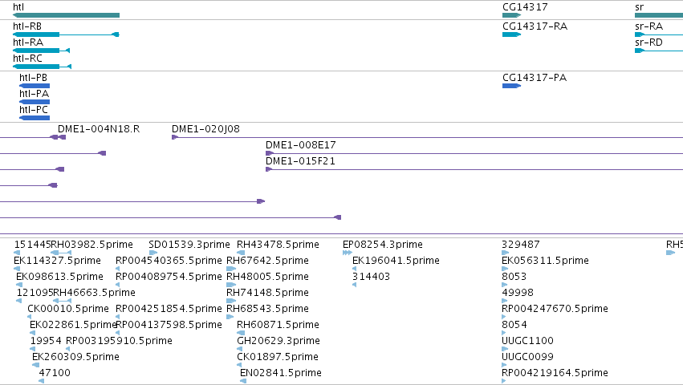Click the EK114327.5prime EST label

57,261
